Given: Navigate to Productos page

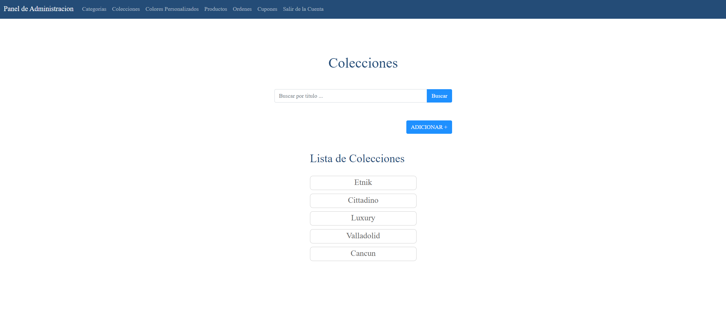Looking at the screenshot, I should pos(215,9).
